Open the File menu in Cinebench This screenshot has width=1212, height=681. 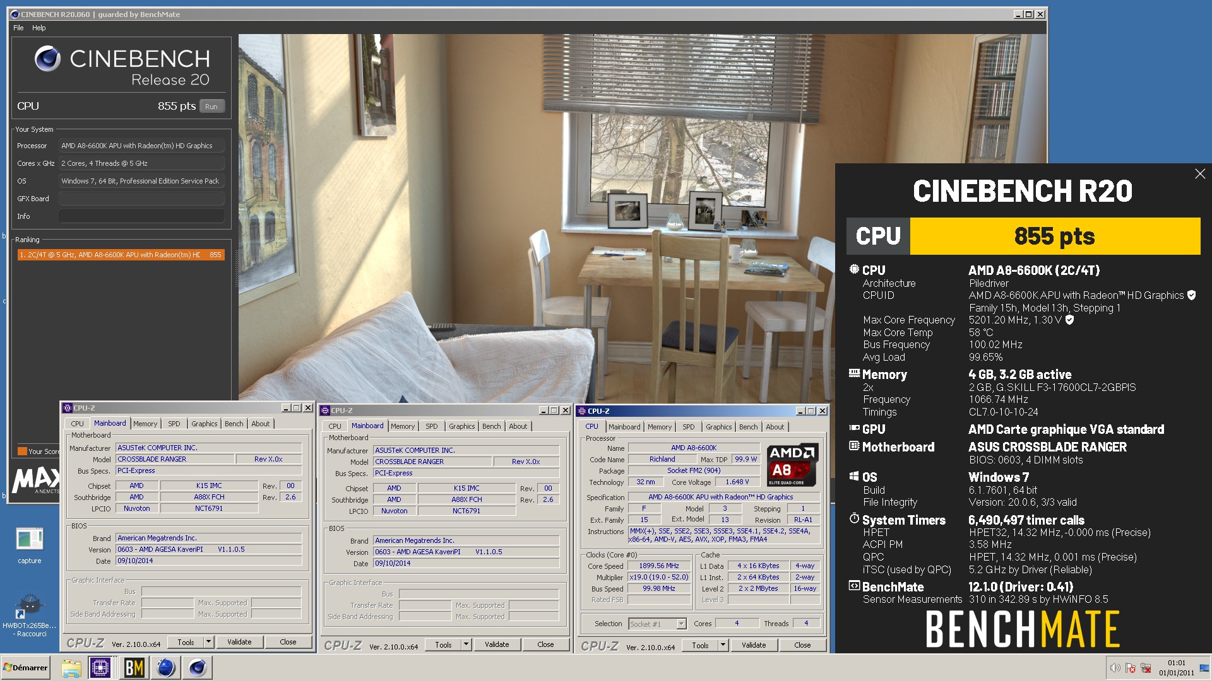tap(18, 28)
